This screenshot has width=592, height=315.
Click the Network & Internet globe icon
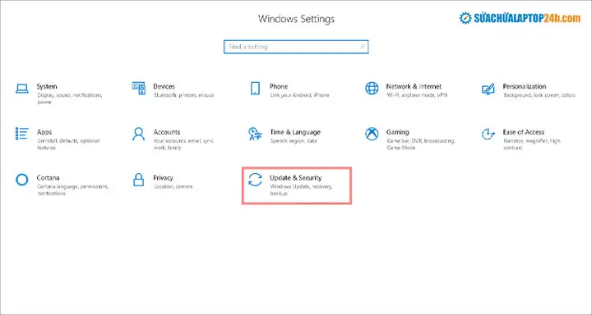pos(372,88)
